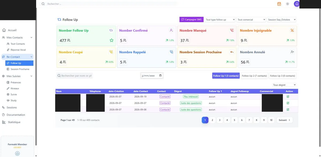Click the top Rechercher search box
The width and height of the screenshot is (321, 157).
coord(108,4)
